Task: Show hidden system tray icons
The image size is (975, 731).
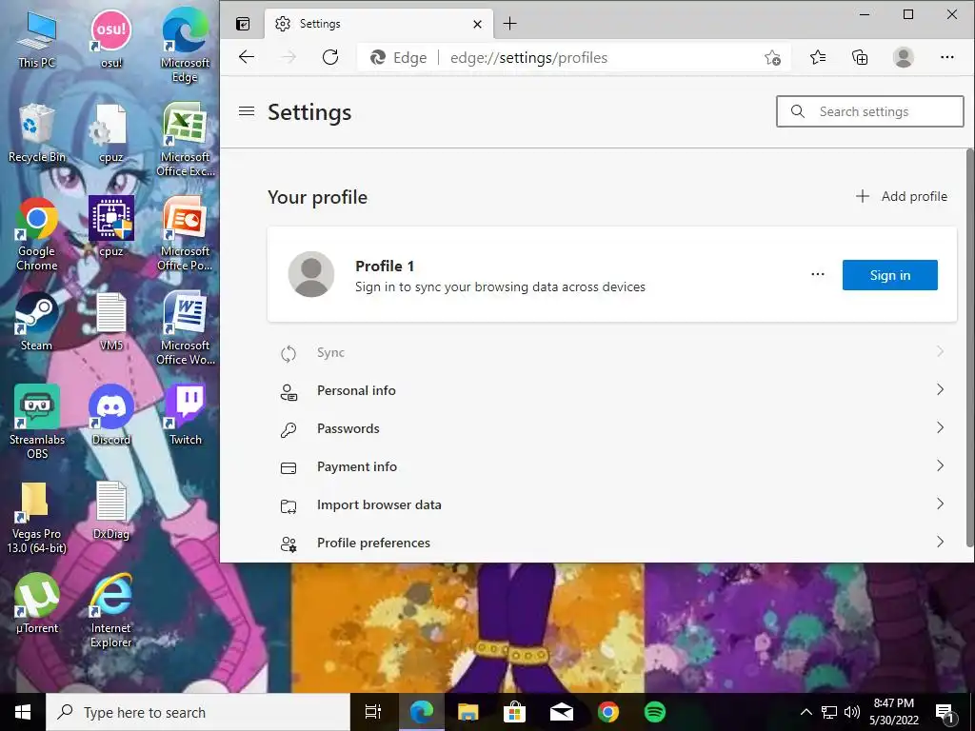Action: [x=806, y=712]
